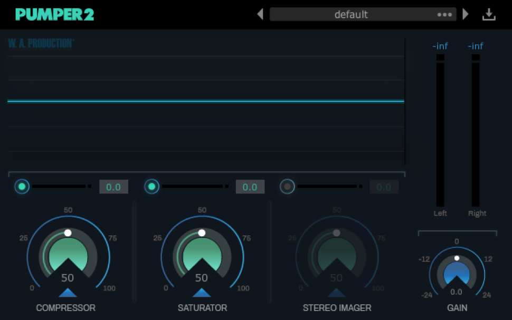
Task: Click the triangle under Stereo Imager knob
Action: pos(337,293)
